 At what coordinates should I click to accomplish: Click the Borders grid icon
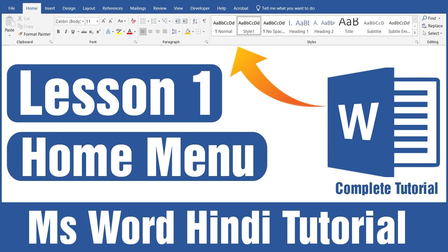click(198, 32)
